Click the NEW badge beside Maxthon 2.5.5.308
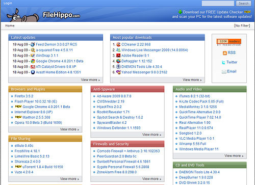Image resolution: width=255 pixels, height=185 pixels. [18, 117]
